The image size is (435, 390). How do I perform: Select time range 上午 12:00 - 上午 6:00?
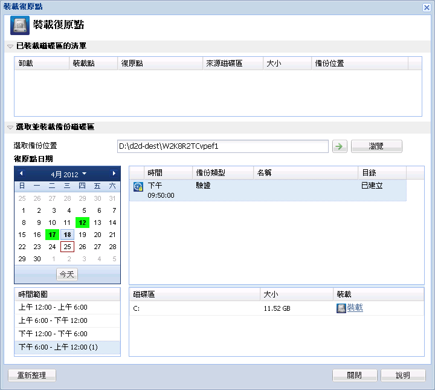68,307
